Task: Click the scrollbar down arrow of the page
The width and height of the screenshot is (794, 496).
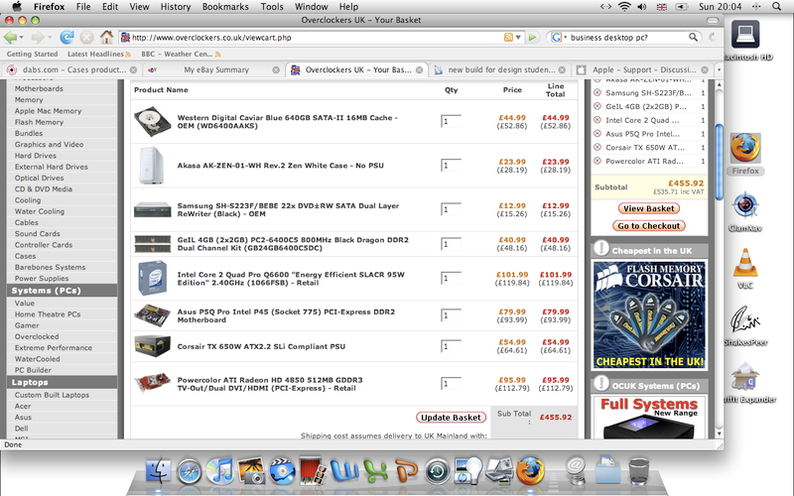Action: coord(719,434)
